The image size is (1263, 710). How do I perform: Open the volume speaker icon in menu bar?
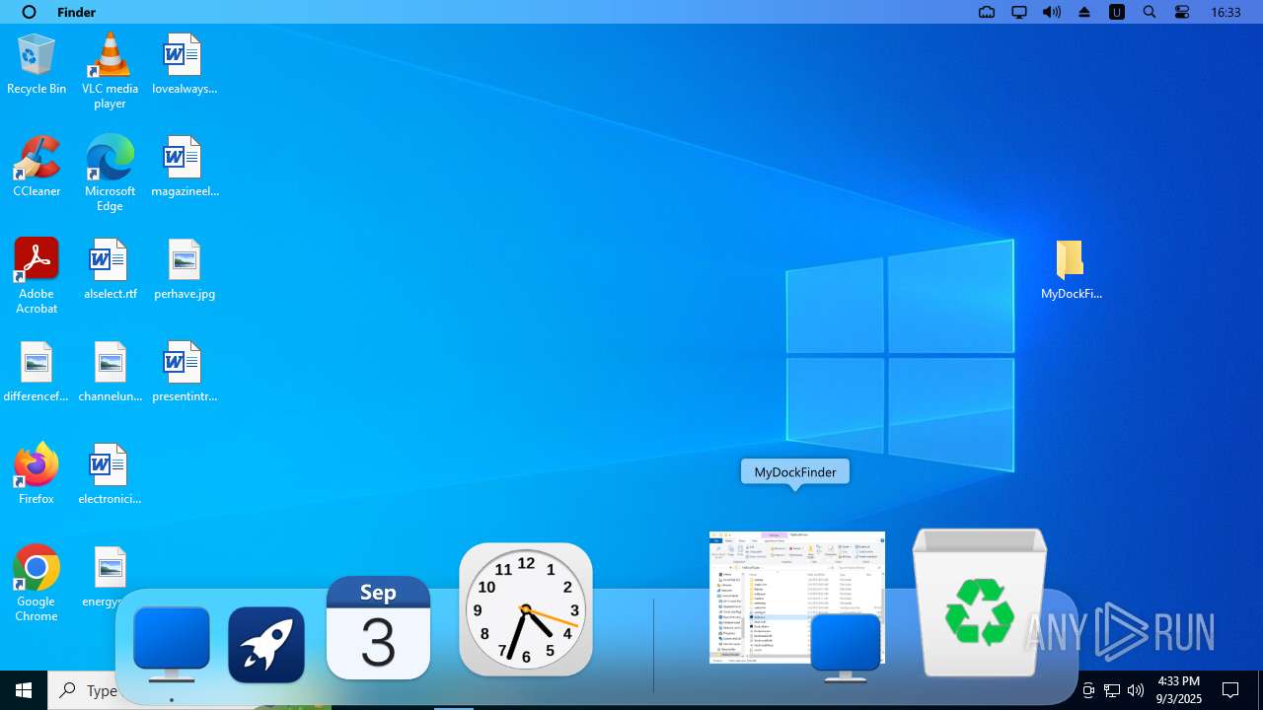point(1052,12)
